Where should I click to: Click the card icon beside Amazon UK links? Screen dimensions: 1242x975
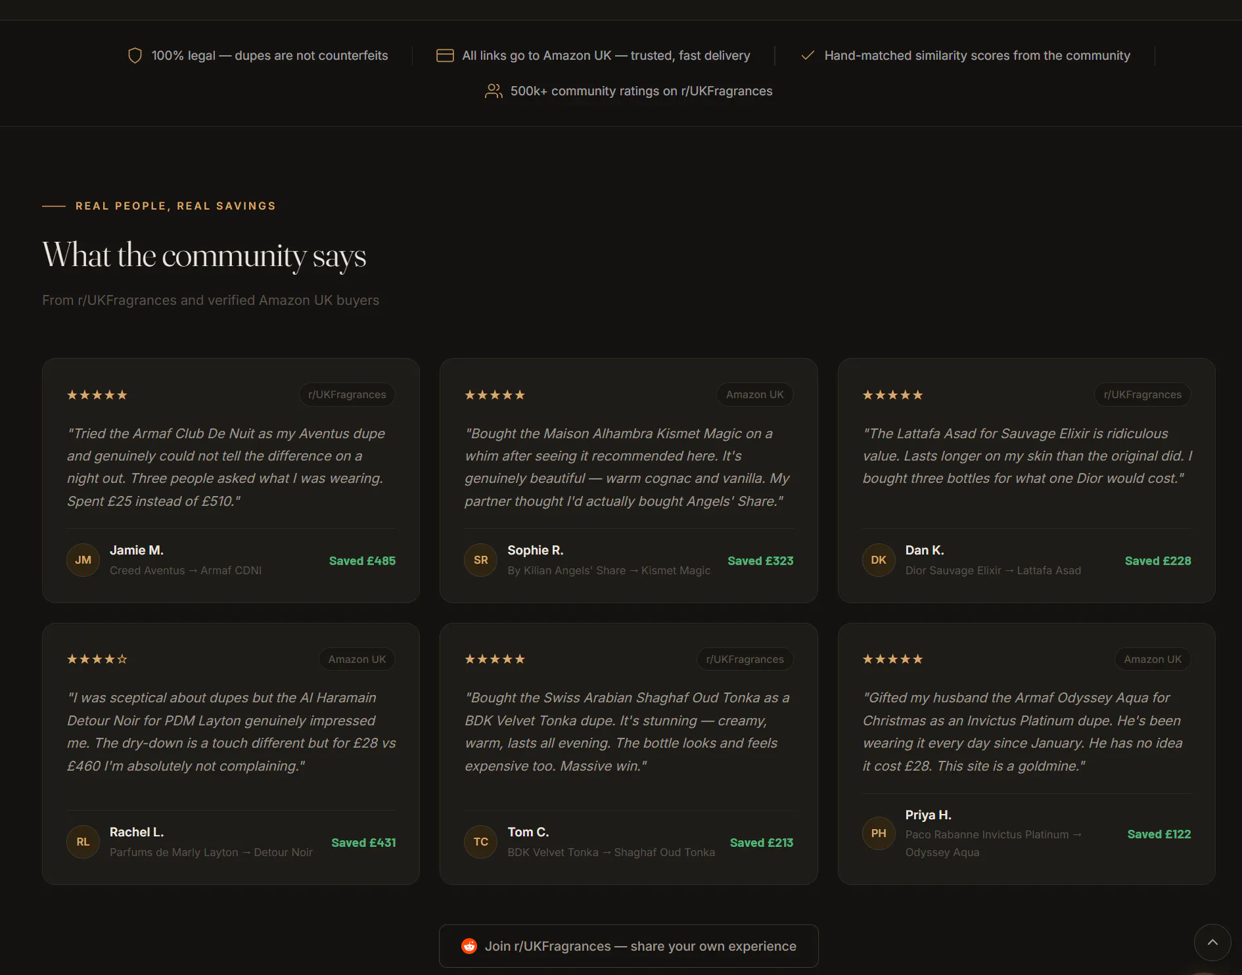click(x=445, y=56)
